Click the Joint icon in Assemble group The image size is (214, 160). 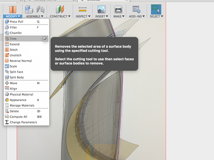pos(40,9)
